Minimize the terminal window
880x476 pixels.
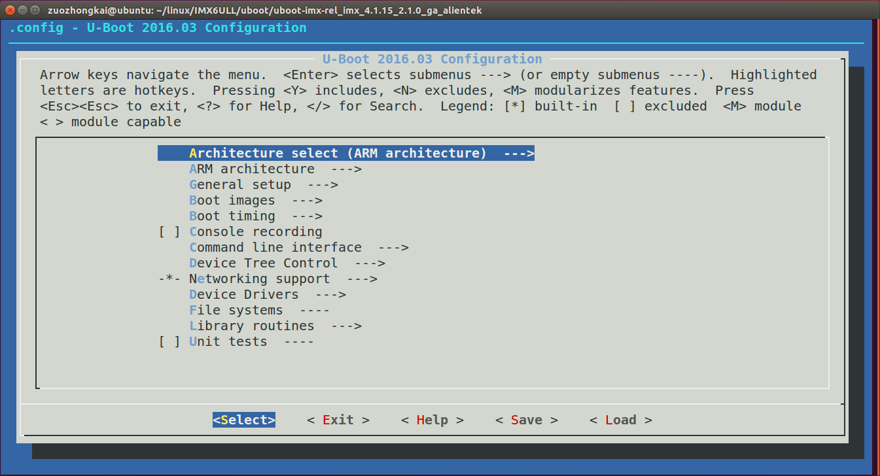point(23,10)
